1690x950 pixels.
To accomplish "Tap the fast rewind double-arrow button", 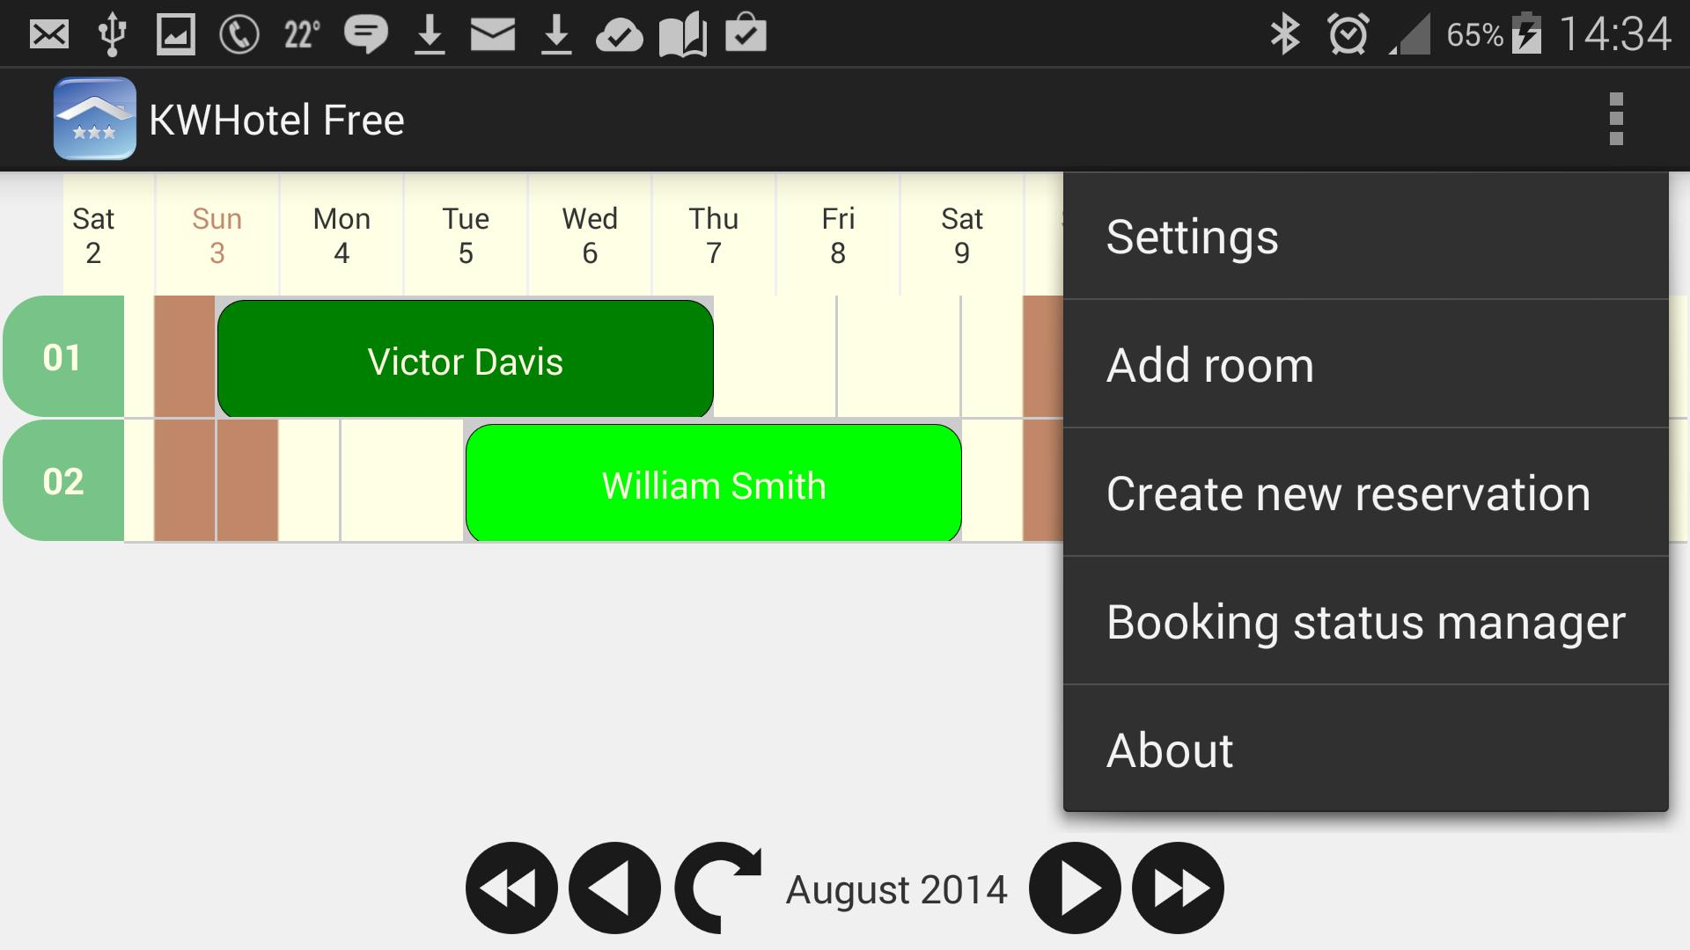I will click(x=511, y=888).
